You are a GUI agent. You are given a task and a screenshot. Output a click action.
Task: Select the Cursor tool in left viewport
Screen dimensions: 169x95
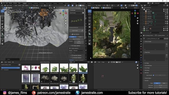pyautogui.click(x=2, y=14)
